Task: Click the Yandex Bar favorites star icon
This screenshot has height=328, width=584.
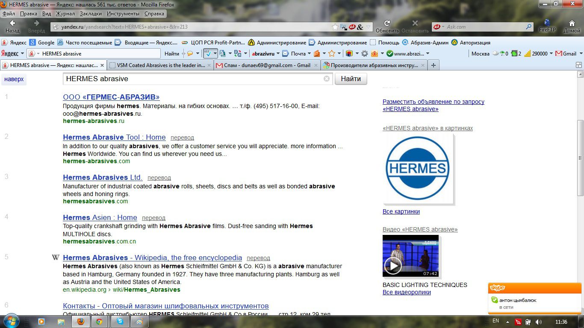Action: [x=332, y=53]
